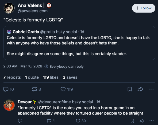Open Devour's profile avatar
158x125 pixels.
tap(9, 105)
